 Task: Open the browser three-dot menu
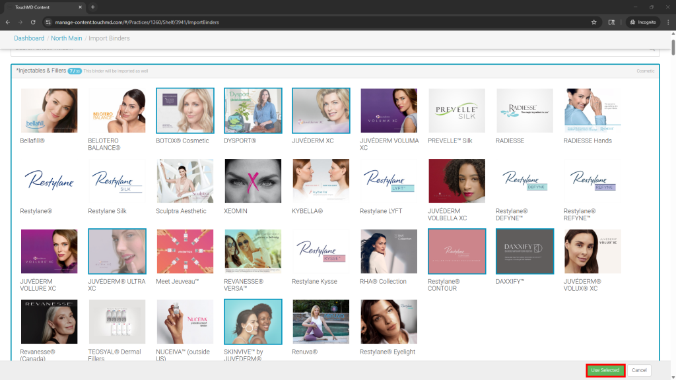(x=668, y=22)
